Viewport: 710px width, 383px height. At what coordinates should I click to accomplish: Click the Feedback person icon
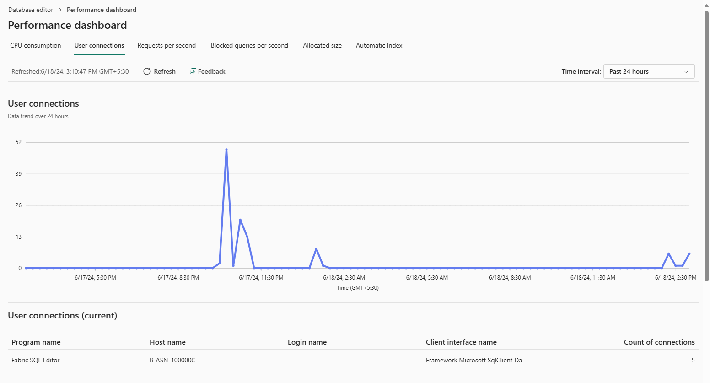193,71
